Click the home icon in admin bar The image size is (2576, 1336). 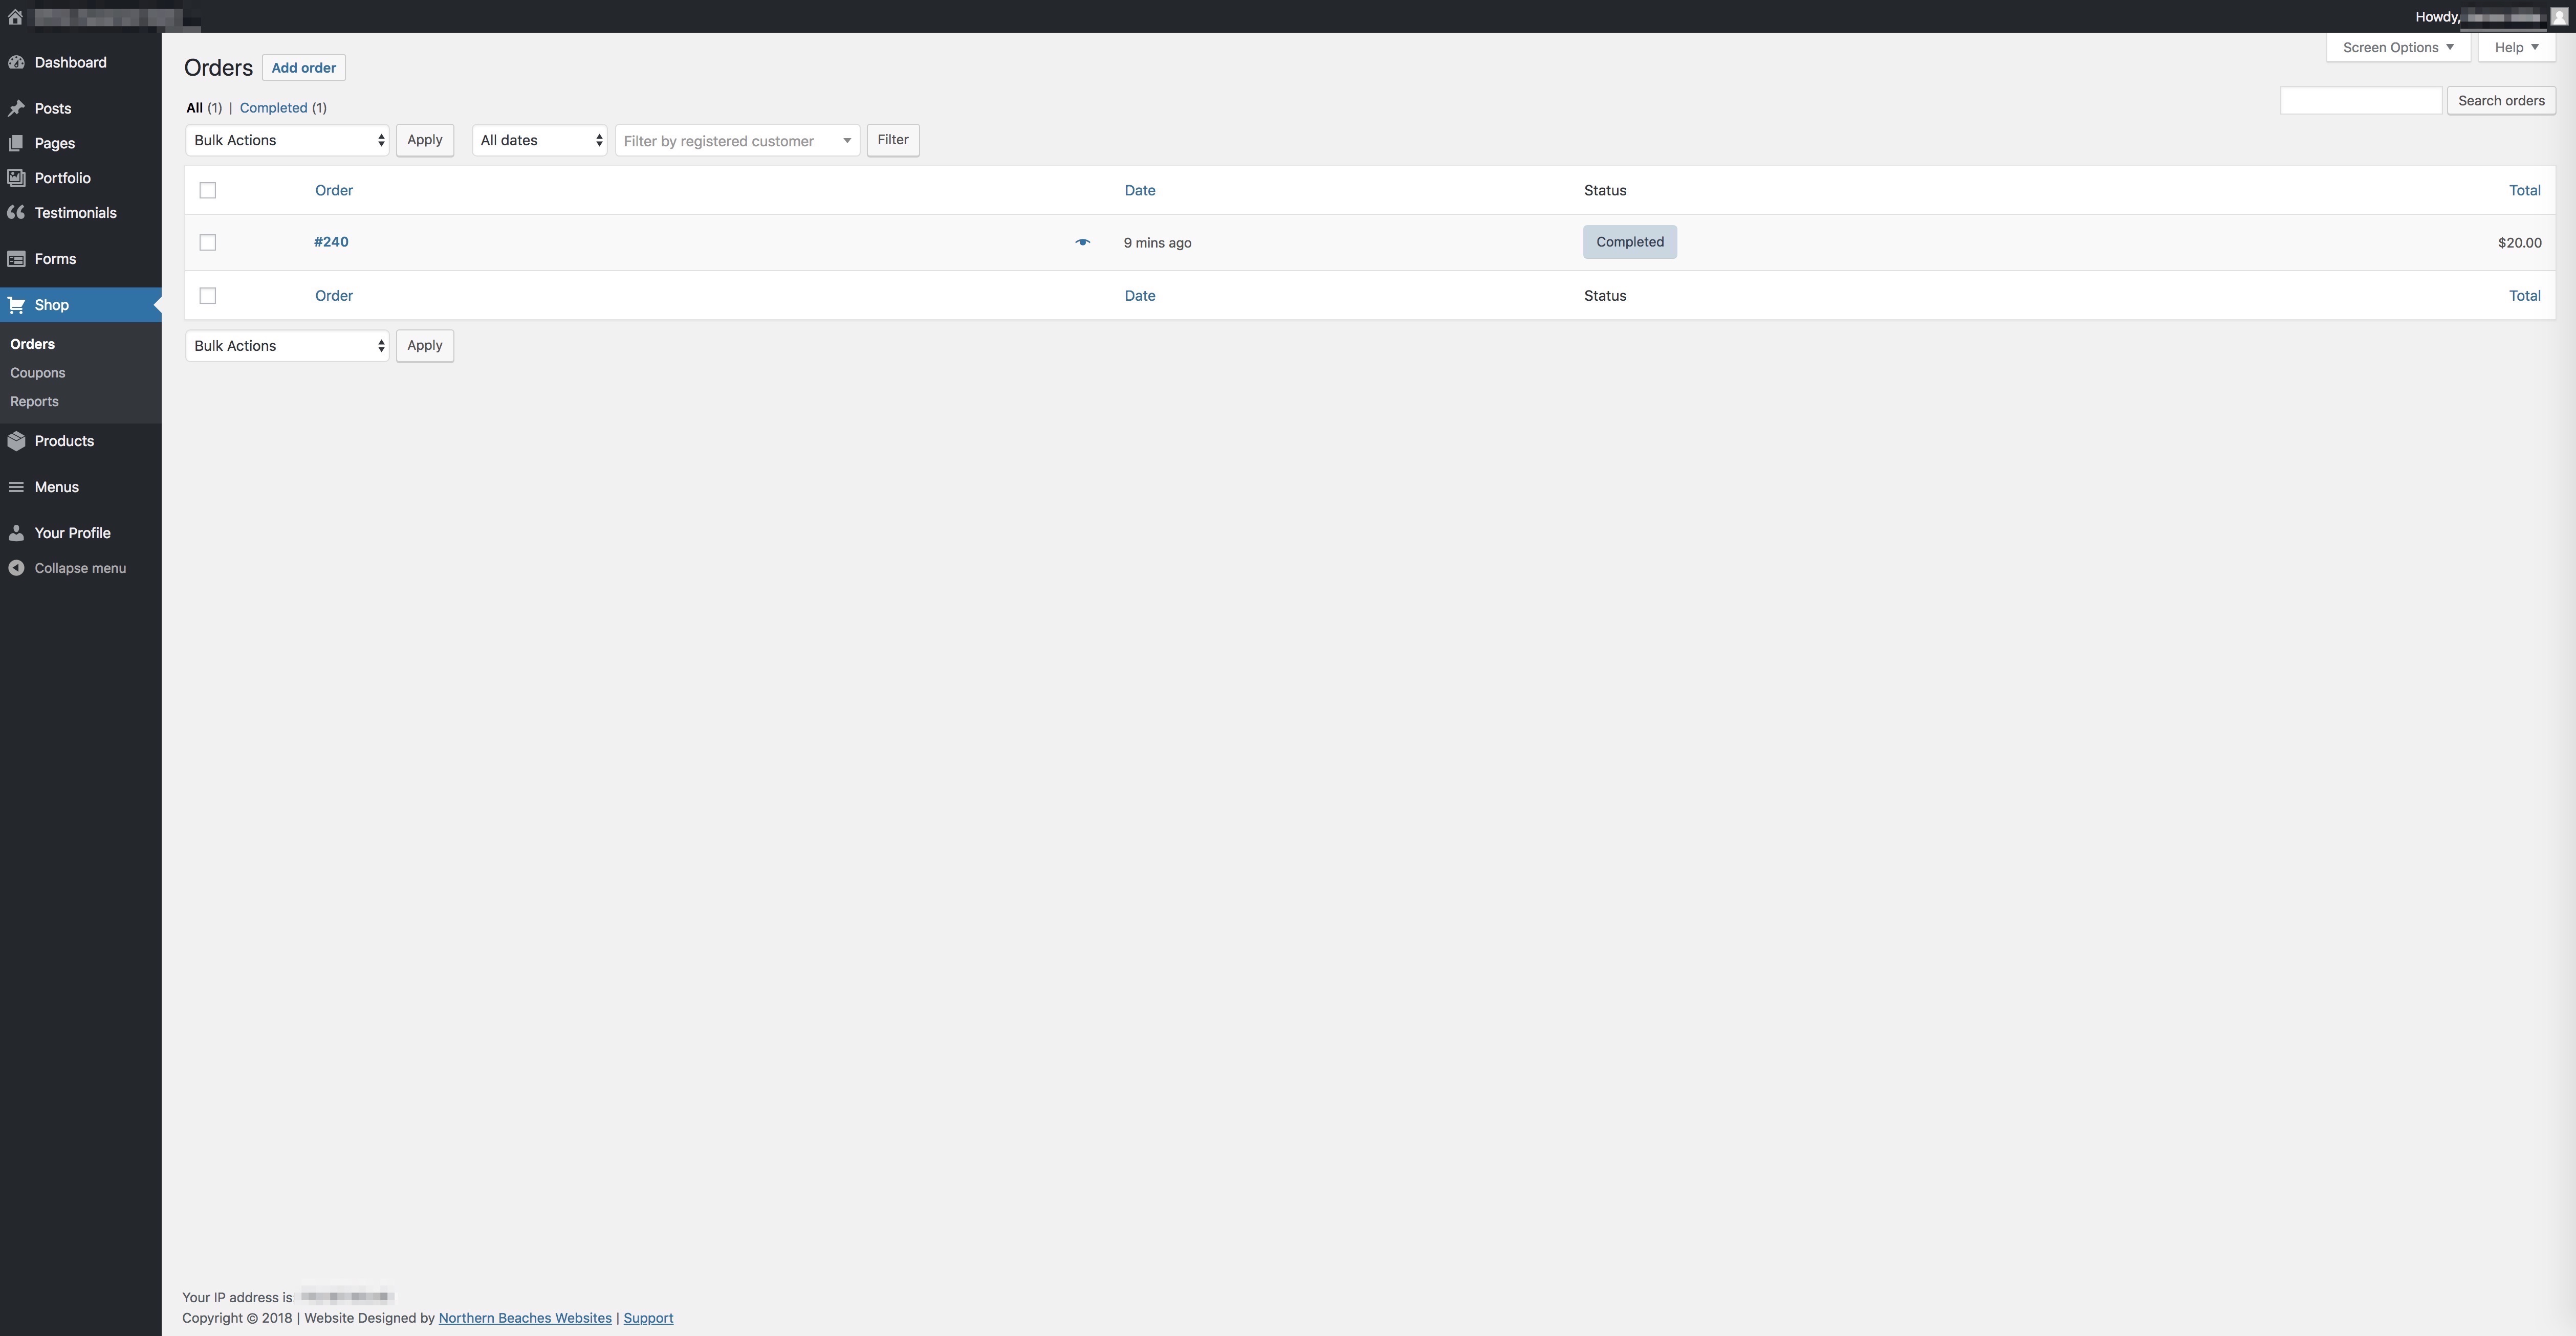pos(15,17)
